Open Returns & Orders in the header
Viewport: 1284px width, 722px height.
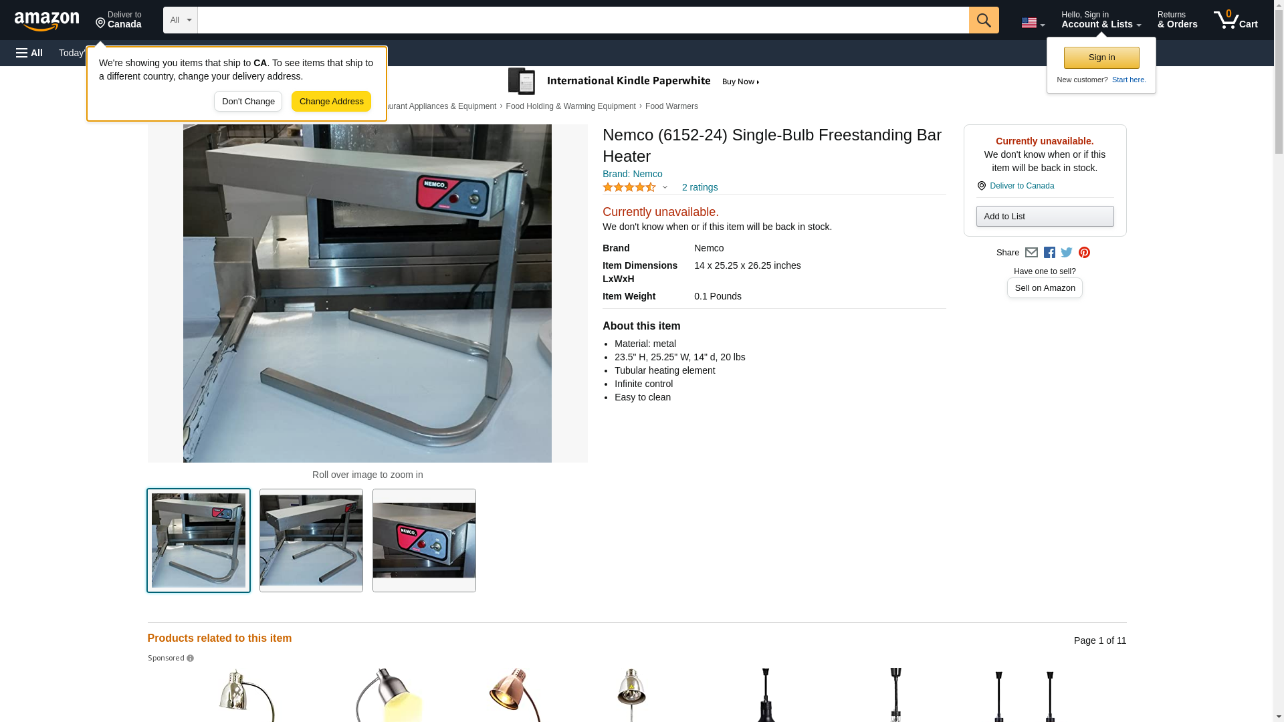point(1177,20)
